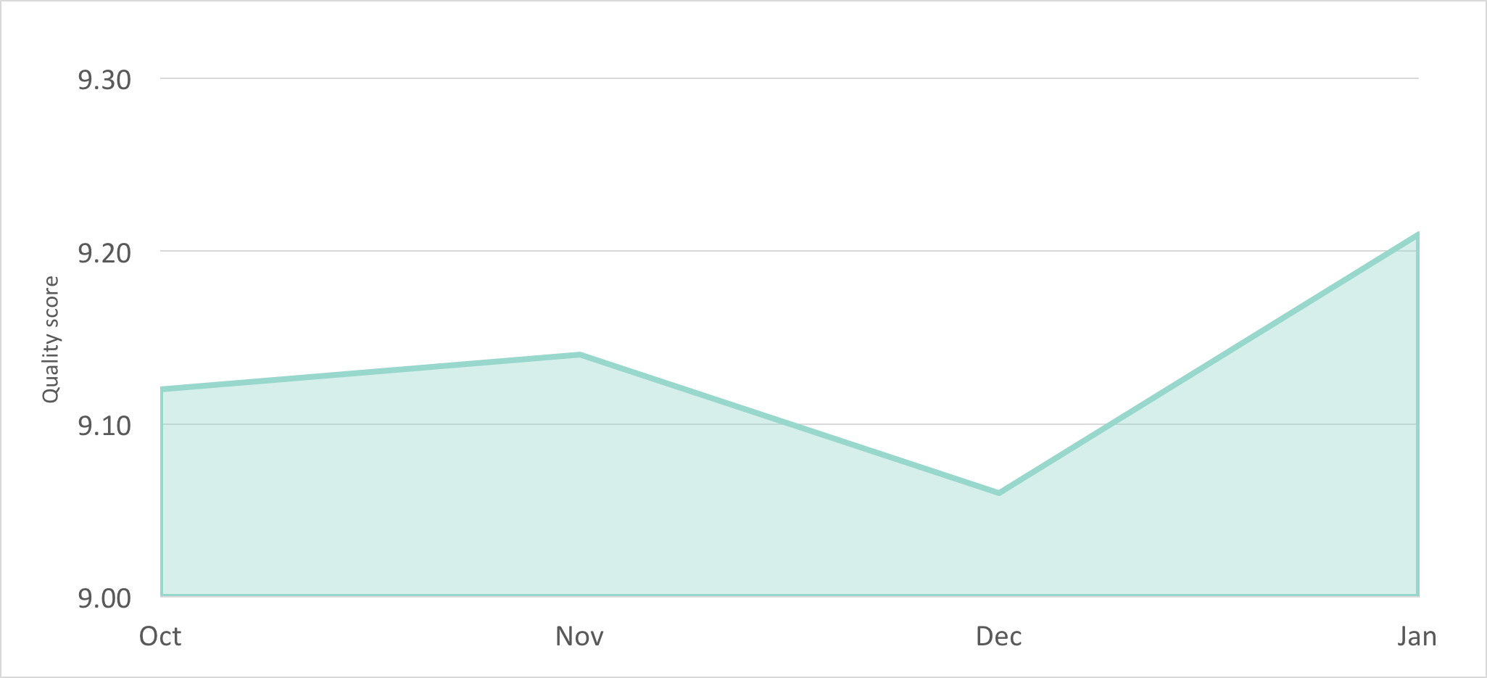Select the January data point at the top right

click(x=1417, y=235)
